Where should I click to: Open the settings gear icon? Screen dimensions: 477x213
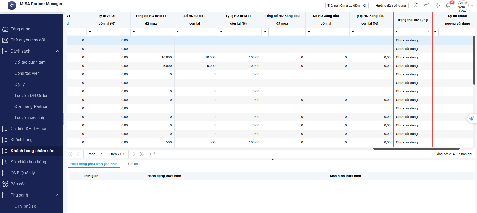click(437, 5)
